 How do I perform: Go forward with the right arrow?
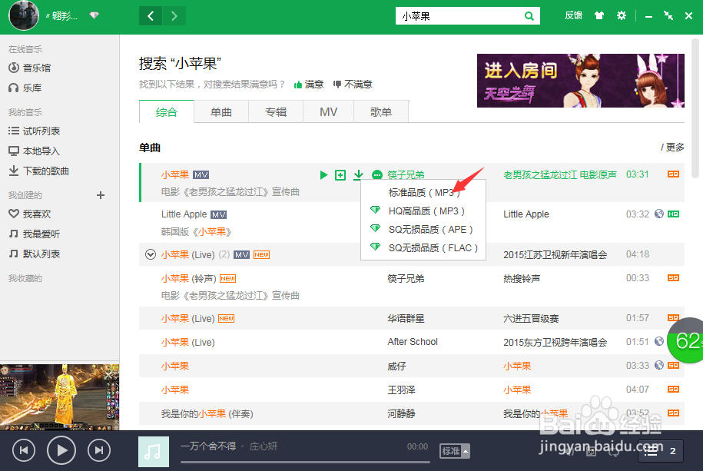[174, 17]
